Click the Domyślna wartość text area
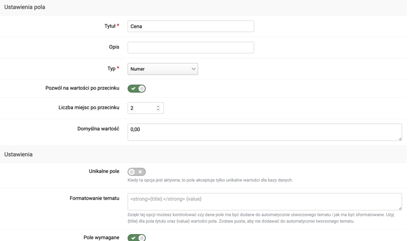The image size is (410, 241). 264,132
